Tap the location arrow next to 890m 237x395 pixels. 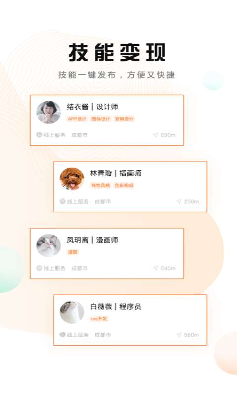[x=156, y=135]
